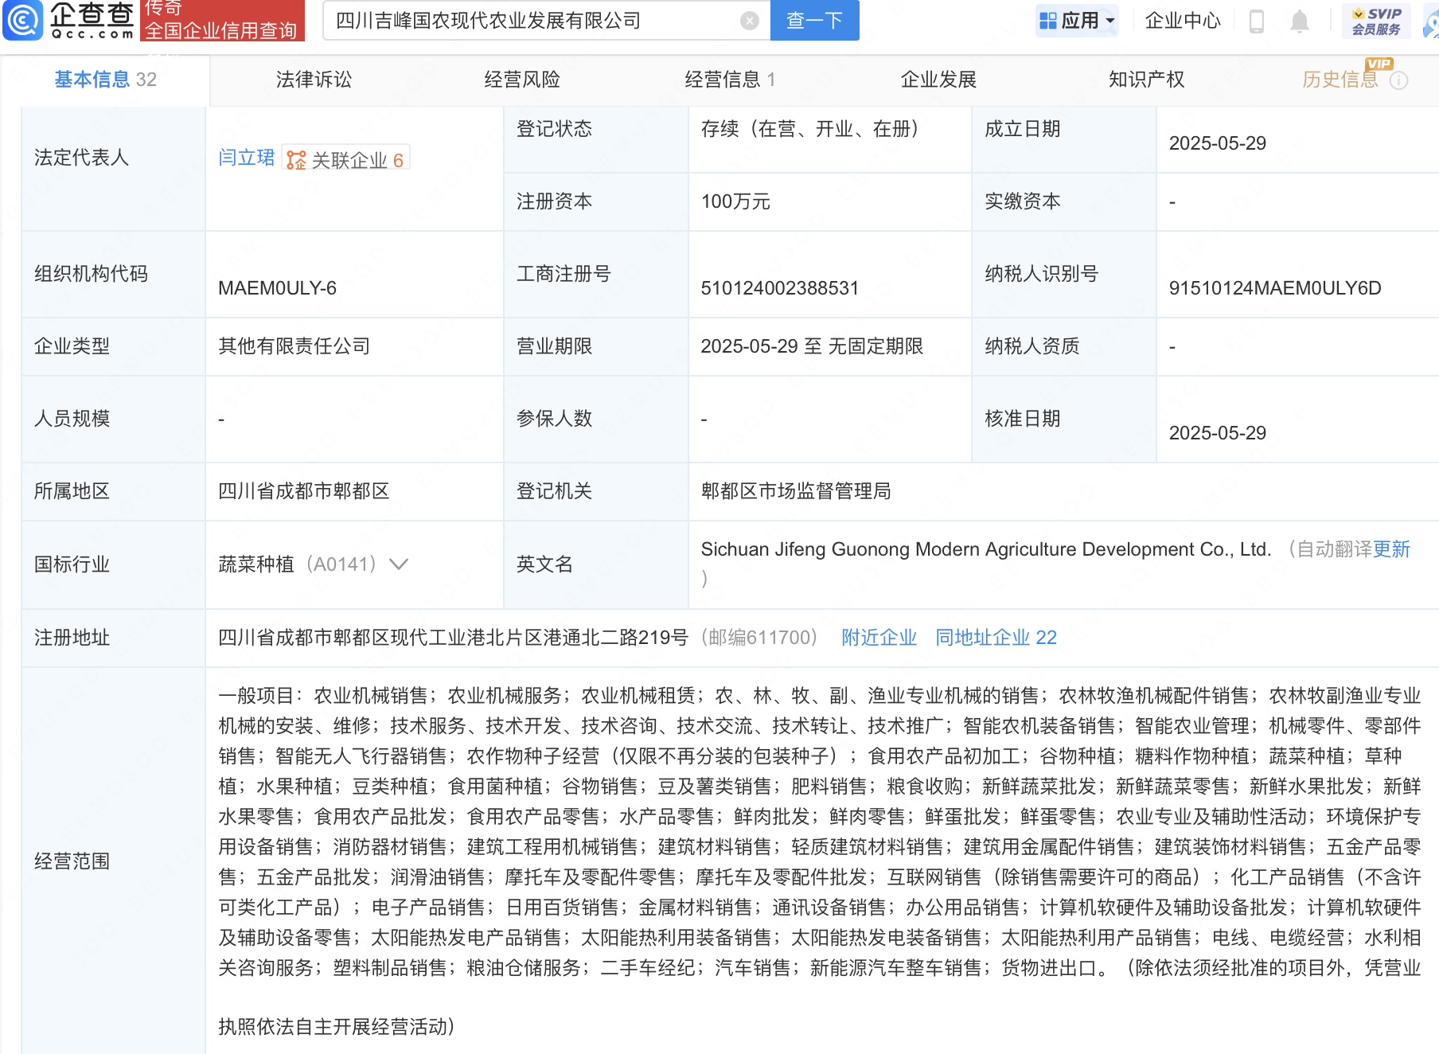The height and width of the screenshot is (1054, 1439).
Task: View 附近企业 nearby companies
Action: tap(879, 638)
